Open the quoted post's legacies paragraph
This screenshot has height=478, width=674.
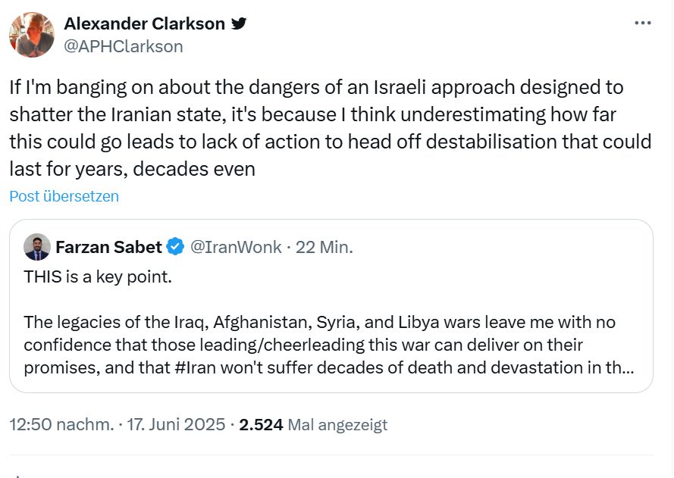point(329,345)
